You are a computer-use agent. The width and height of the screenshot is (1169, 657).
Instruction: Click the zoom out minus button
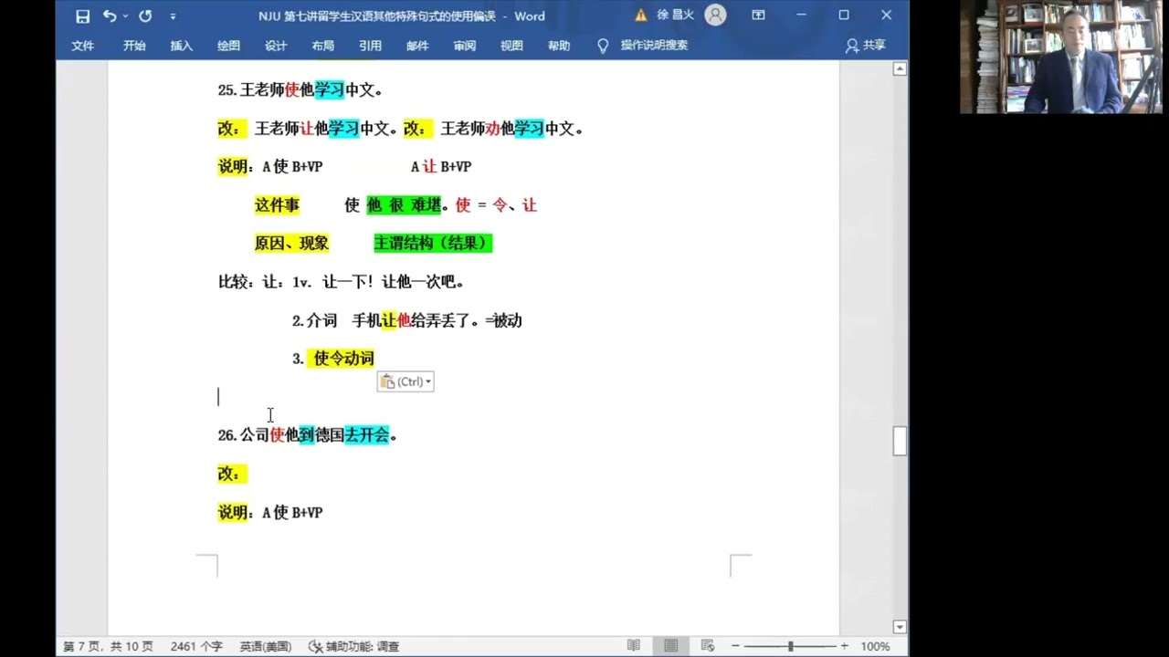pyautogui.click(x=736, y=646)
